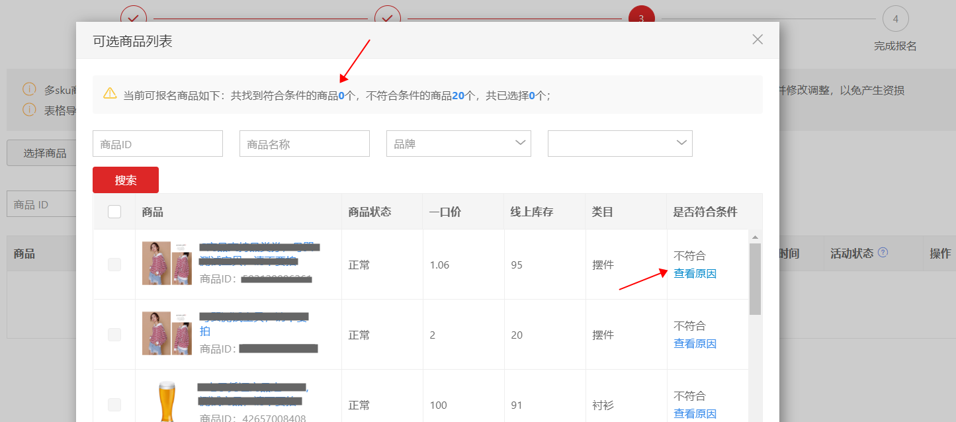Click 查看原因 for the product with stock 20
Screen dimensions: 956x422
[x=695, y=344]
